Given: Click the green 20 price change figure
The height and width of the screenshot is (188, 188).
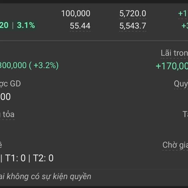Looking at the screenshot, I should click(4, 25).
